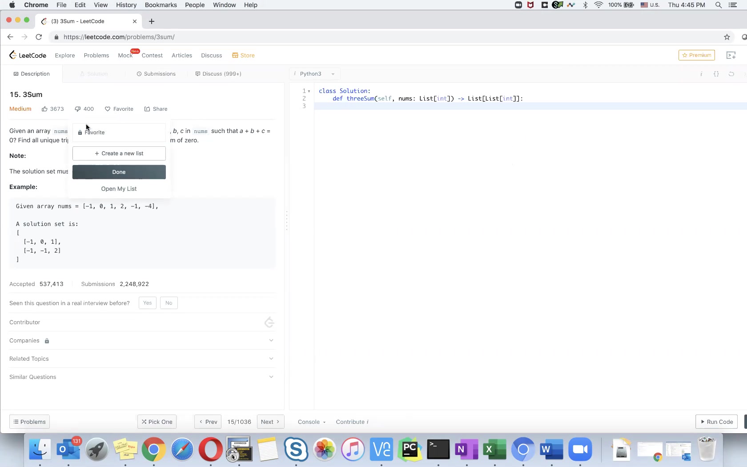Open Finder from the Dock
The width and height of the screenshot is (747, 467).
click(40, 450)
